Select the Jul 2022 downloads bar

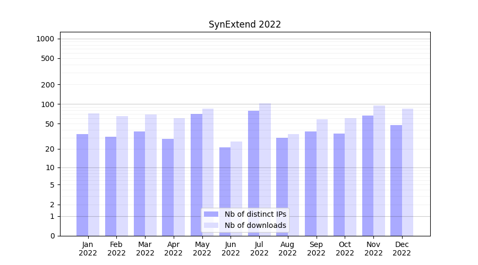(x=265, y=170)
